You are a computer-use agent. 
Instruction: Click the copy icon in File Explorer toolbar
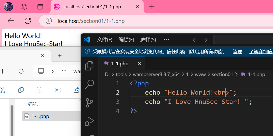point(21,90)
